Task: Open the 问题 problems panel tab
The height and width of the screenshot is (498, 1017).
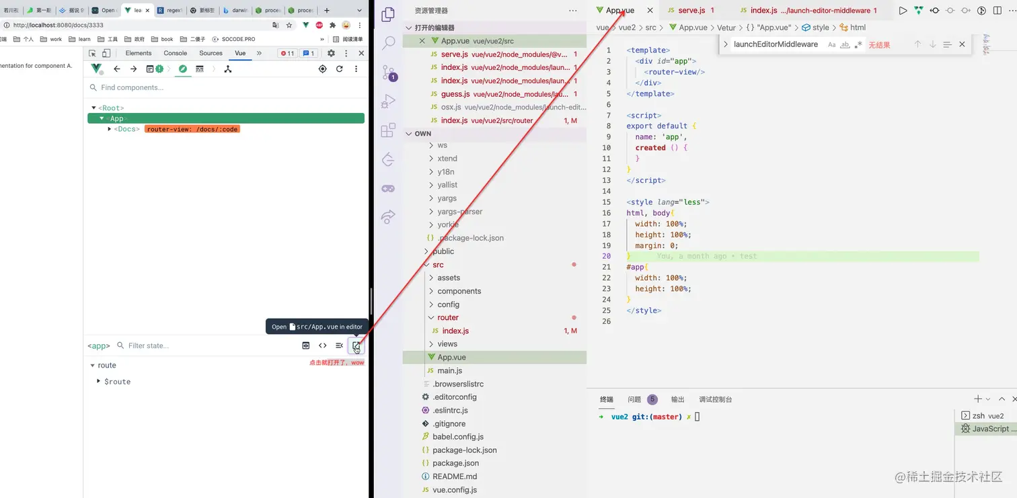Action: click(x=634, y=399)
